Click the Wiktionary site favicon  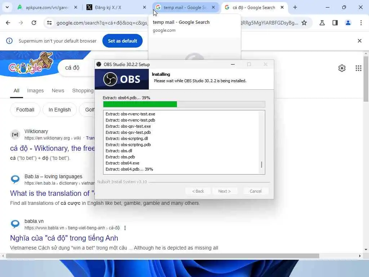point(15,135)
